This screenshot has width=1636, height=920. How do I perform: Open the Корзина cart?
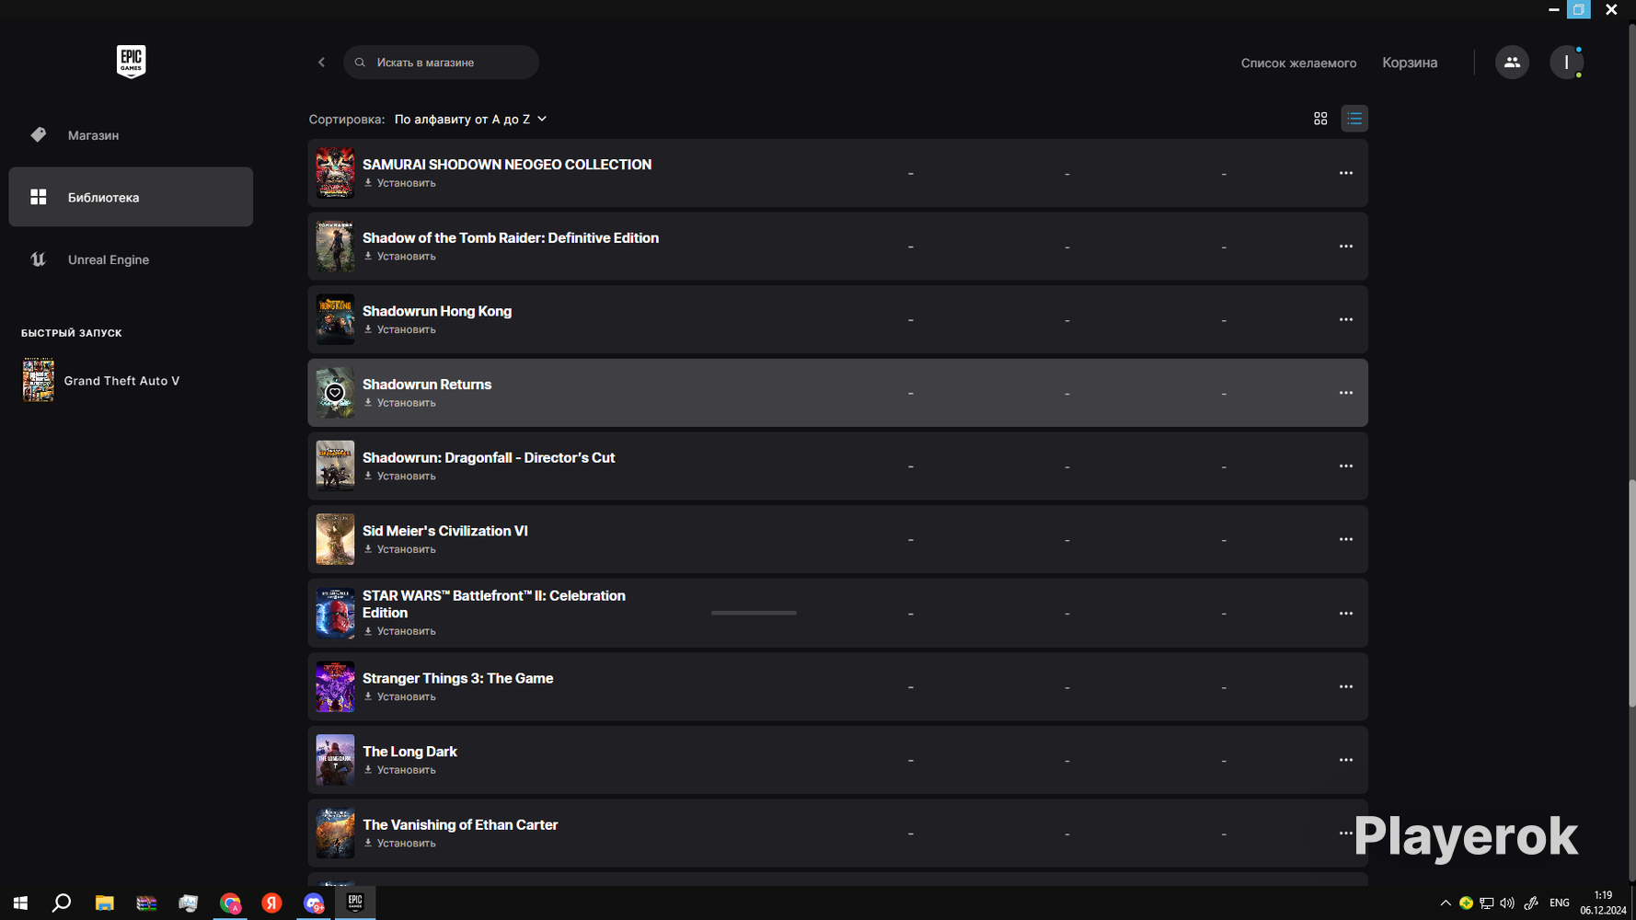coord(1410,63)
